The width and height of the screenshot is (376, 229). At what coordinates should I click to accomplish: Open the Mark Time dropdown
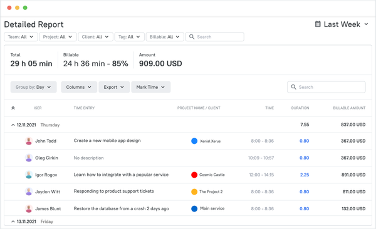tap(150, 87)
